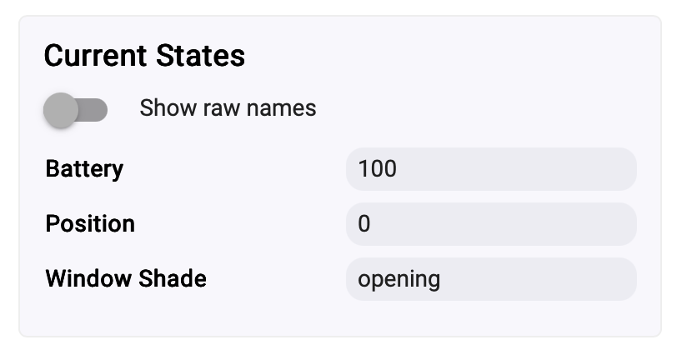The image size is (687, 355).
Task: Click empty right end of Position field
Action: (600, 224)
